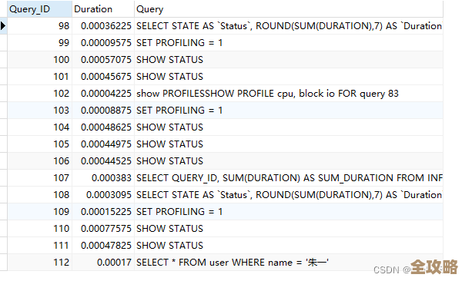The height and width of the screenshot is (281, 462).
Task: Select SHOW STATUS query in row 100
Action: (x=169, y=60)
